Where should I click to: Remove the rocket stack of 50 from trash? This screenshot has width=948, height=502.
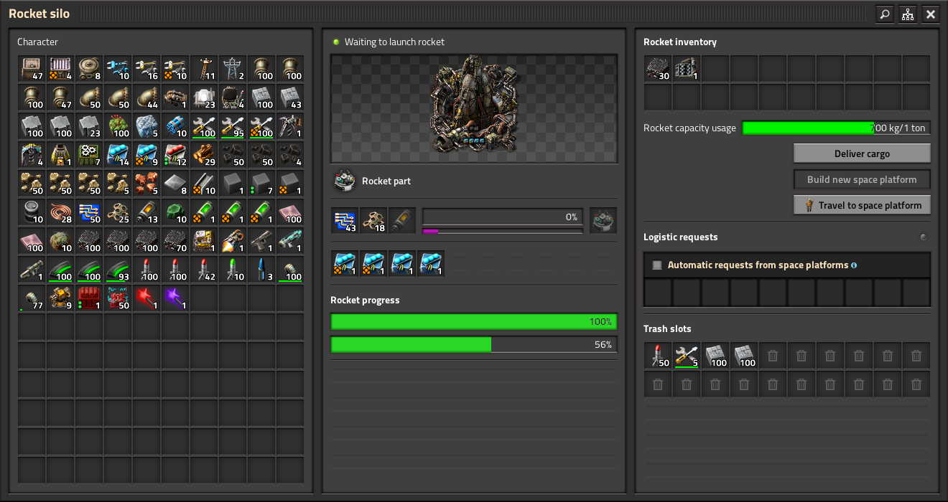(658, 356)
